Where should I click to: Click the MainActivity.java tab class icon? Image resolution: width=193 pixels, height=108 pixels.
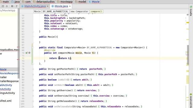22,6
